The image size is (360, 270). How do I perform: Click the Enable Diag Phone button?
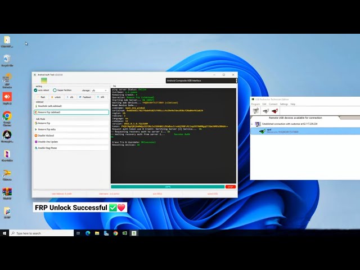(x=71, y=148)
